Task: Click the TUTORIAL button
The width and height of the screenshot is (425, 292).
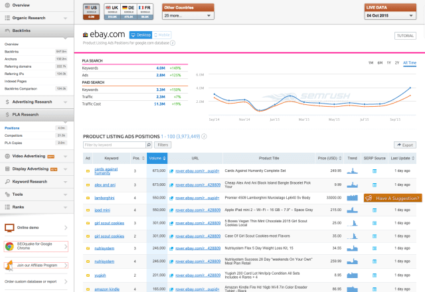Action: point(405,36)
